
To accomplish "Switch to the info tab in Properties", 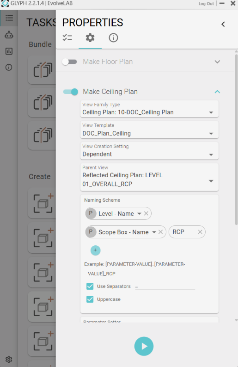I will click(x=113, y=37).
